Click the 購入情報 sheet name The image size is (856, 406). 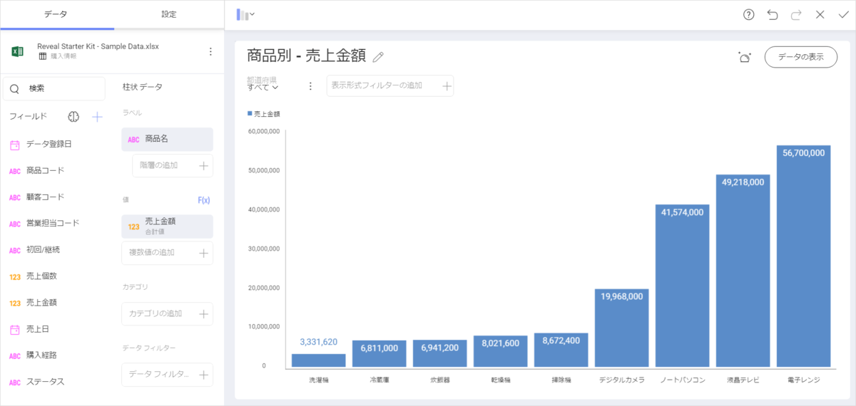coord(63,56)
